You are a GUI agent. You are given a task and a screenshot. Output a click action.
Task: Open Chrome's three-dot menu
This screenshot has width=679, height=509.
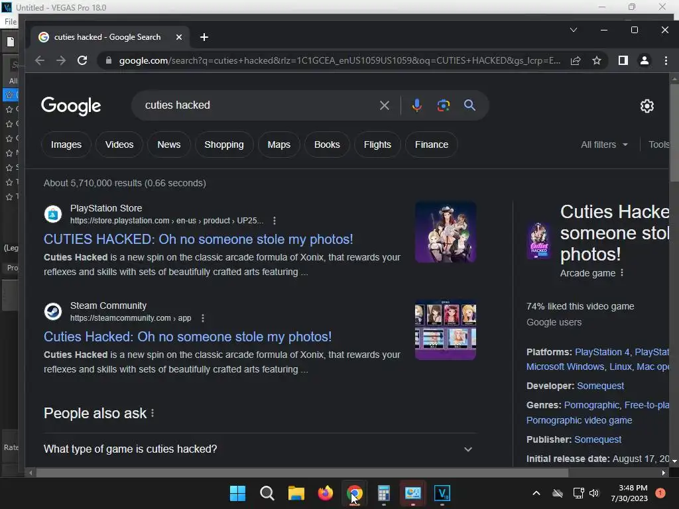[666, 60]
